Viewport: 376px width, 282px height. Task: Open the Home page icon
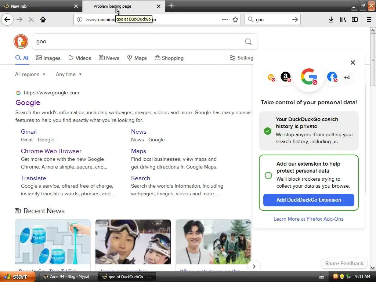point(43,19)
